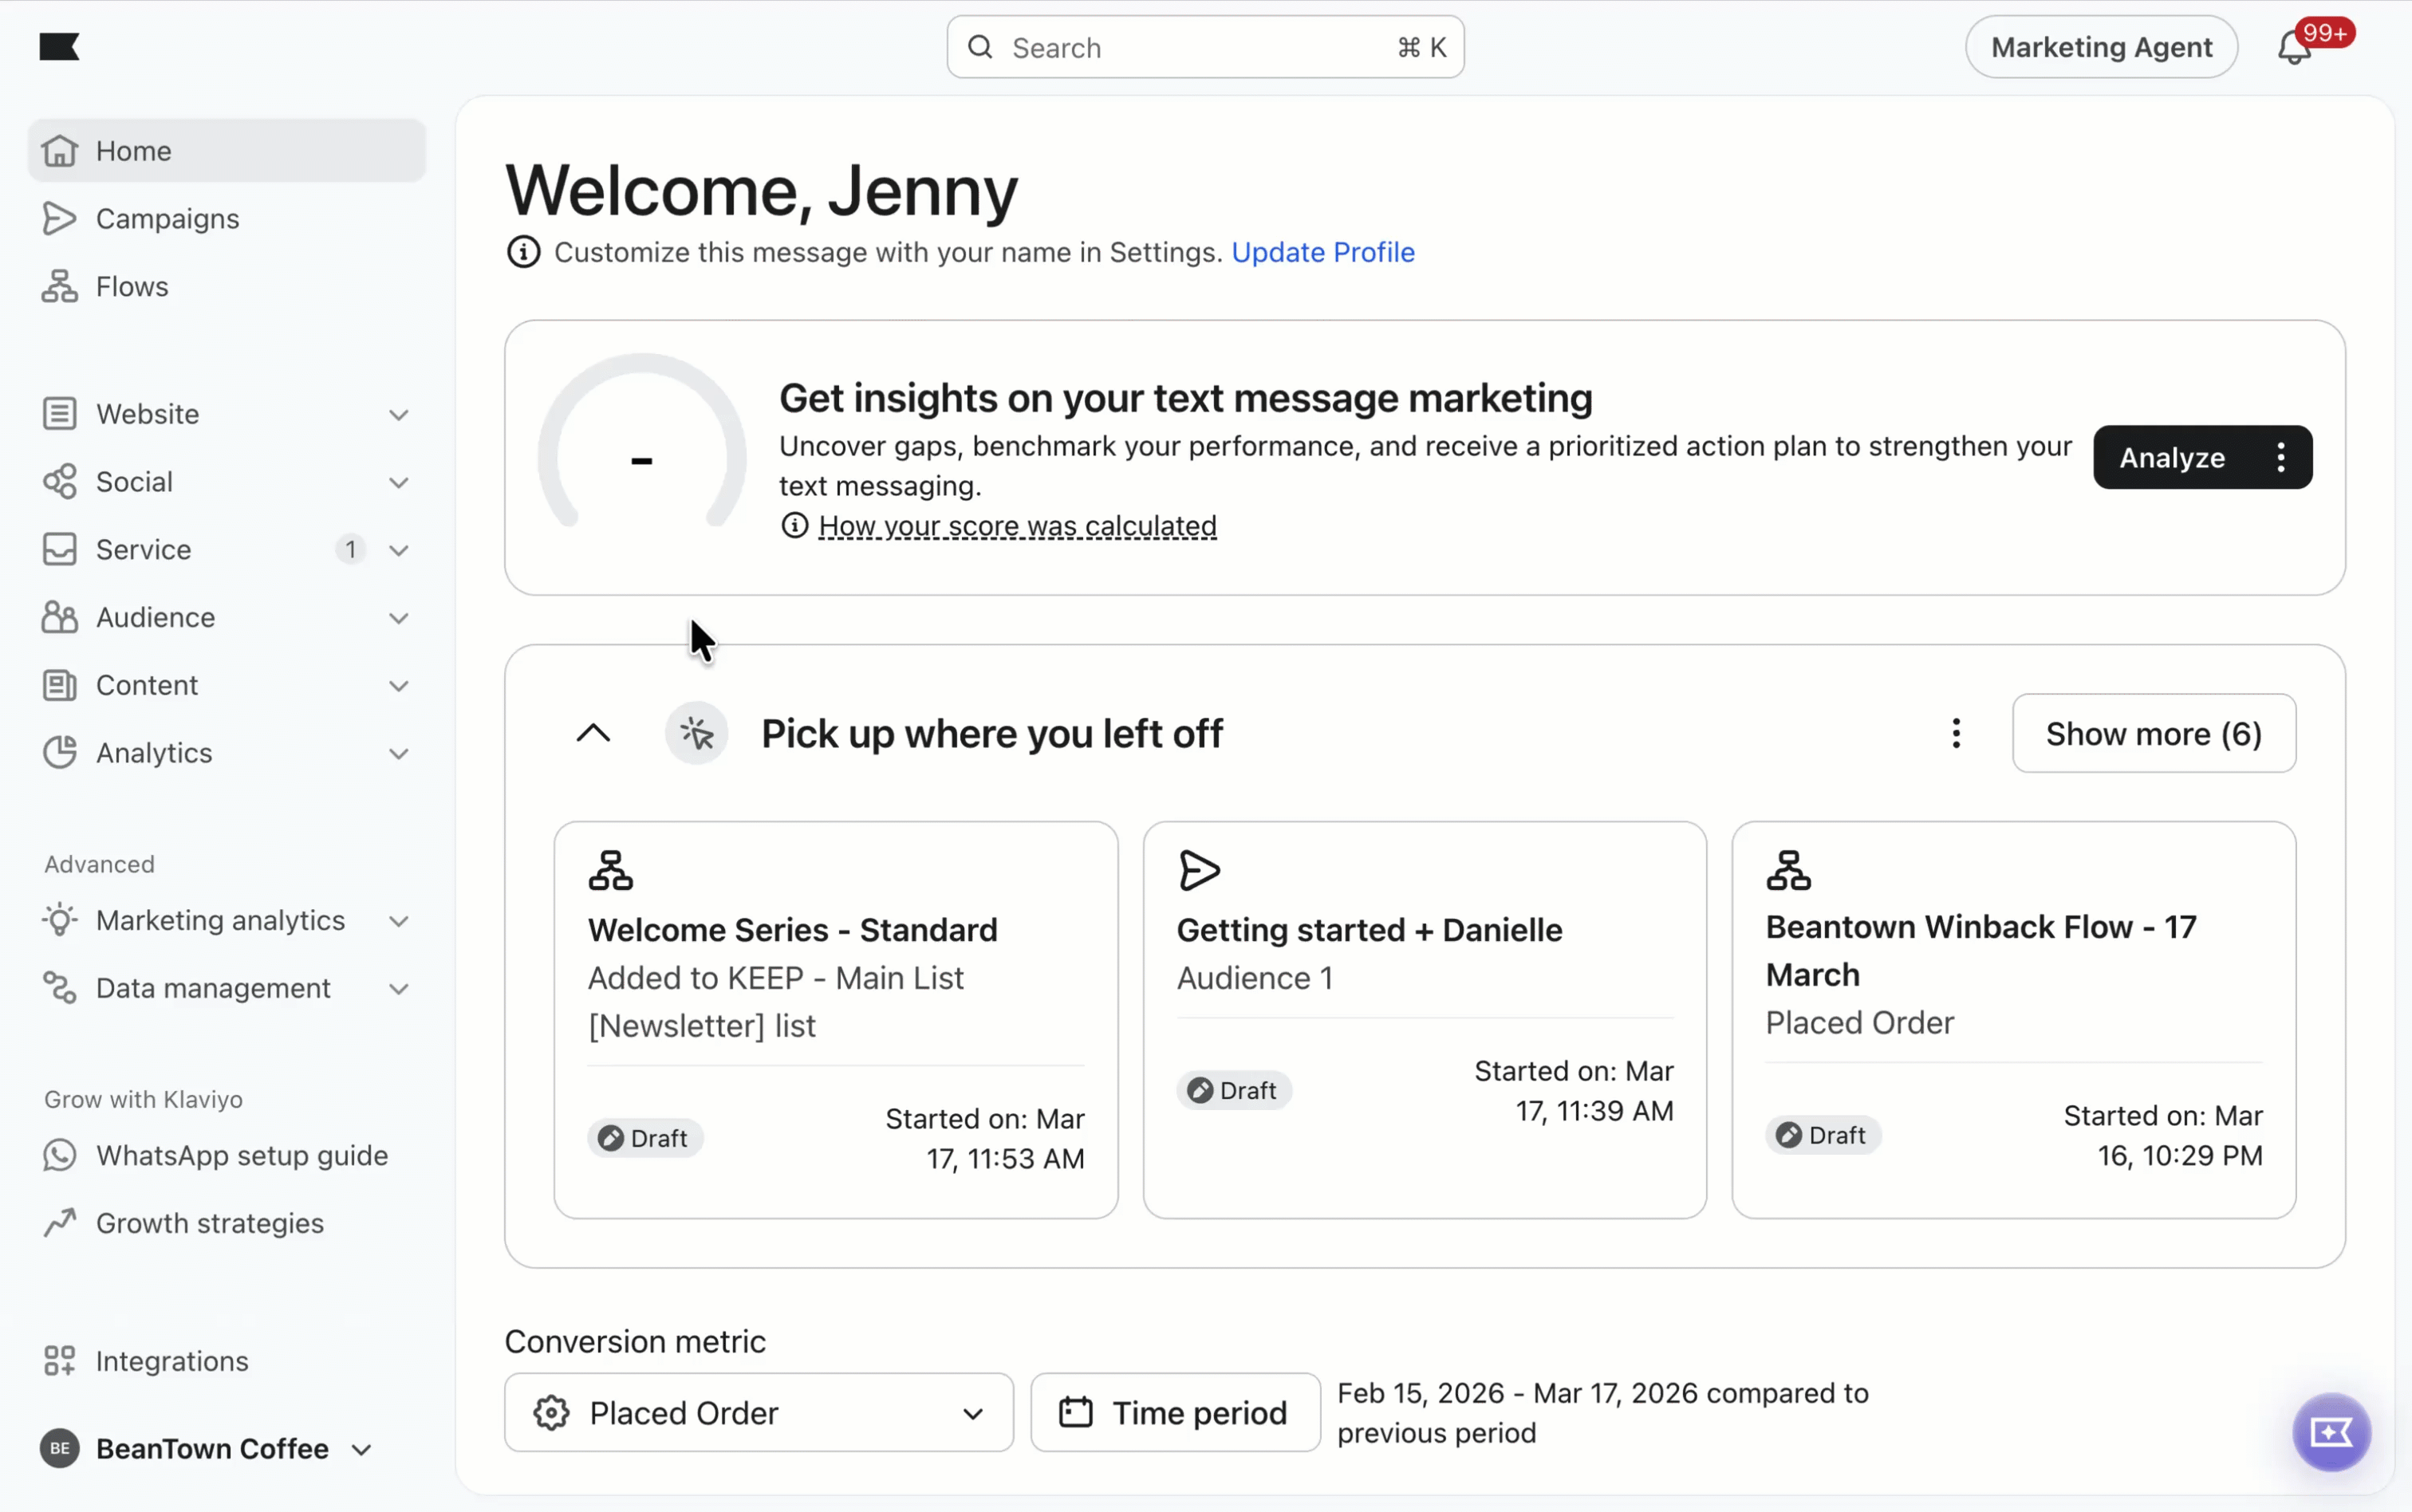Follow the Update Profile link

(1322, 252)
